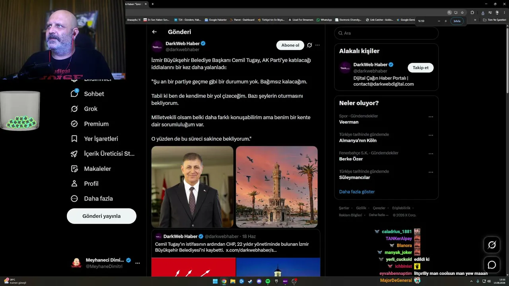Increase zoom with the plus button

(446, 21)
